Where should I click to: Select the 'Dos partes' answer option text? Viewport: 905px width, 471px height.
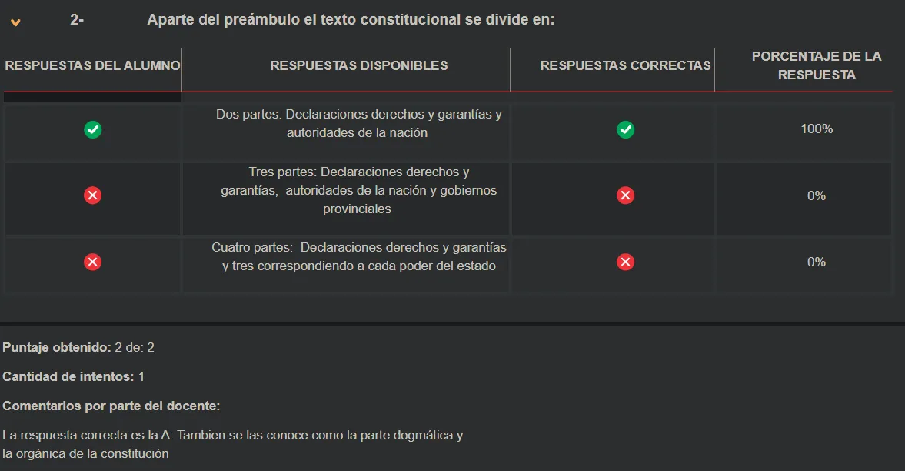[x=358, y=123]
